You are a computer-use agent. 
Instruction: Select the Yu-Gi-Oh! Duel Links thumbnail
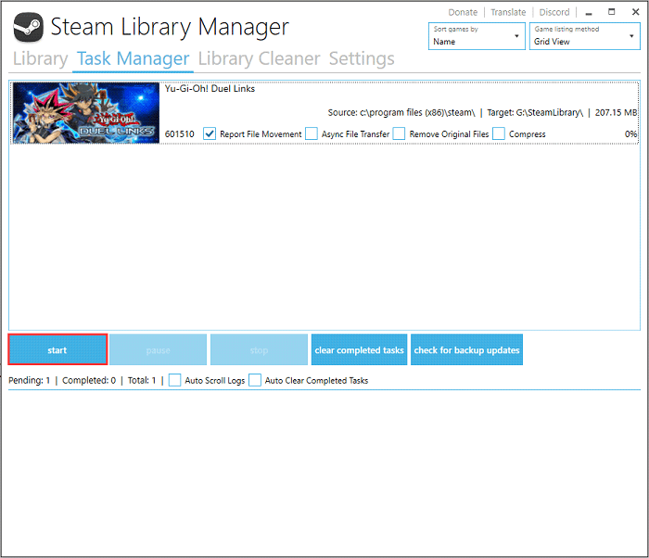click(x=86, y=113)
